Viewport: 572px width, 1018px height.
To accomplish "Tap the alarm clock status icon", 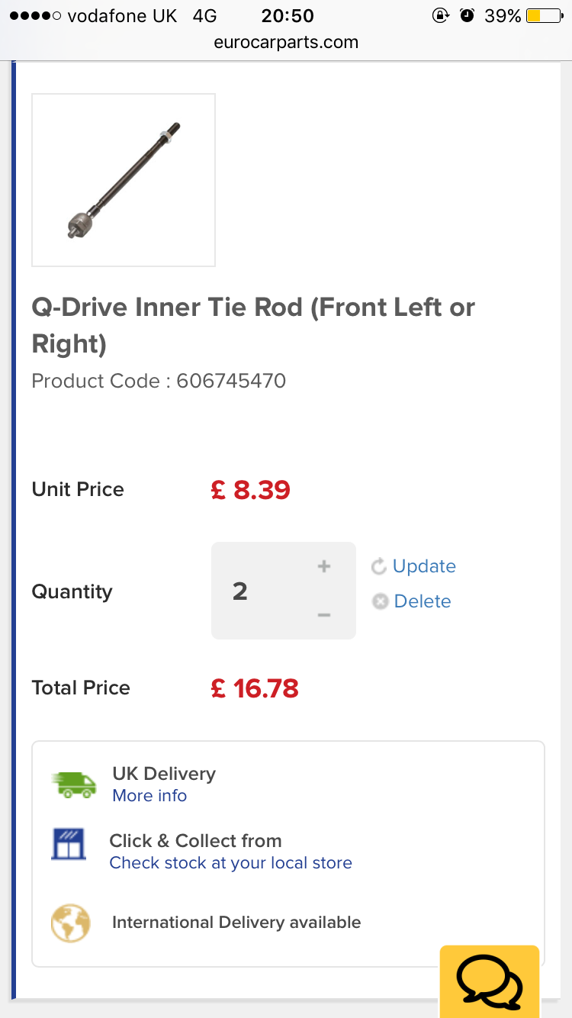I will tap(468, 16).
